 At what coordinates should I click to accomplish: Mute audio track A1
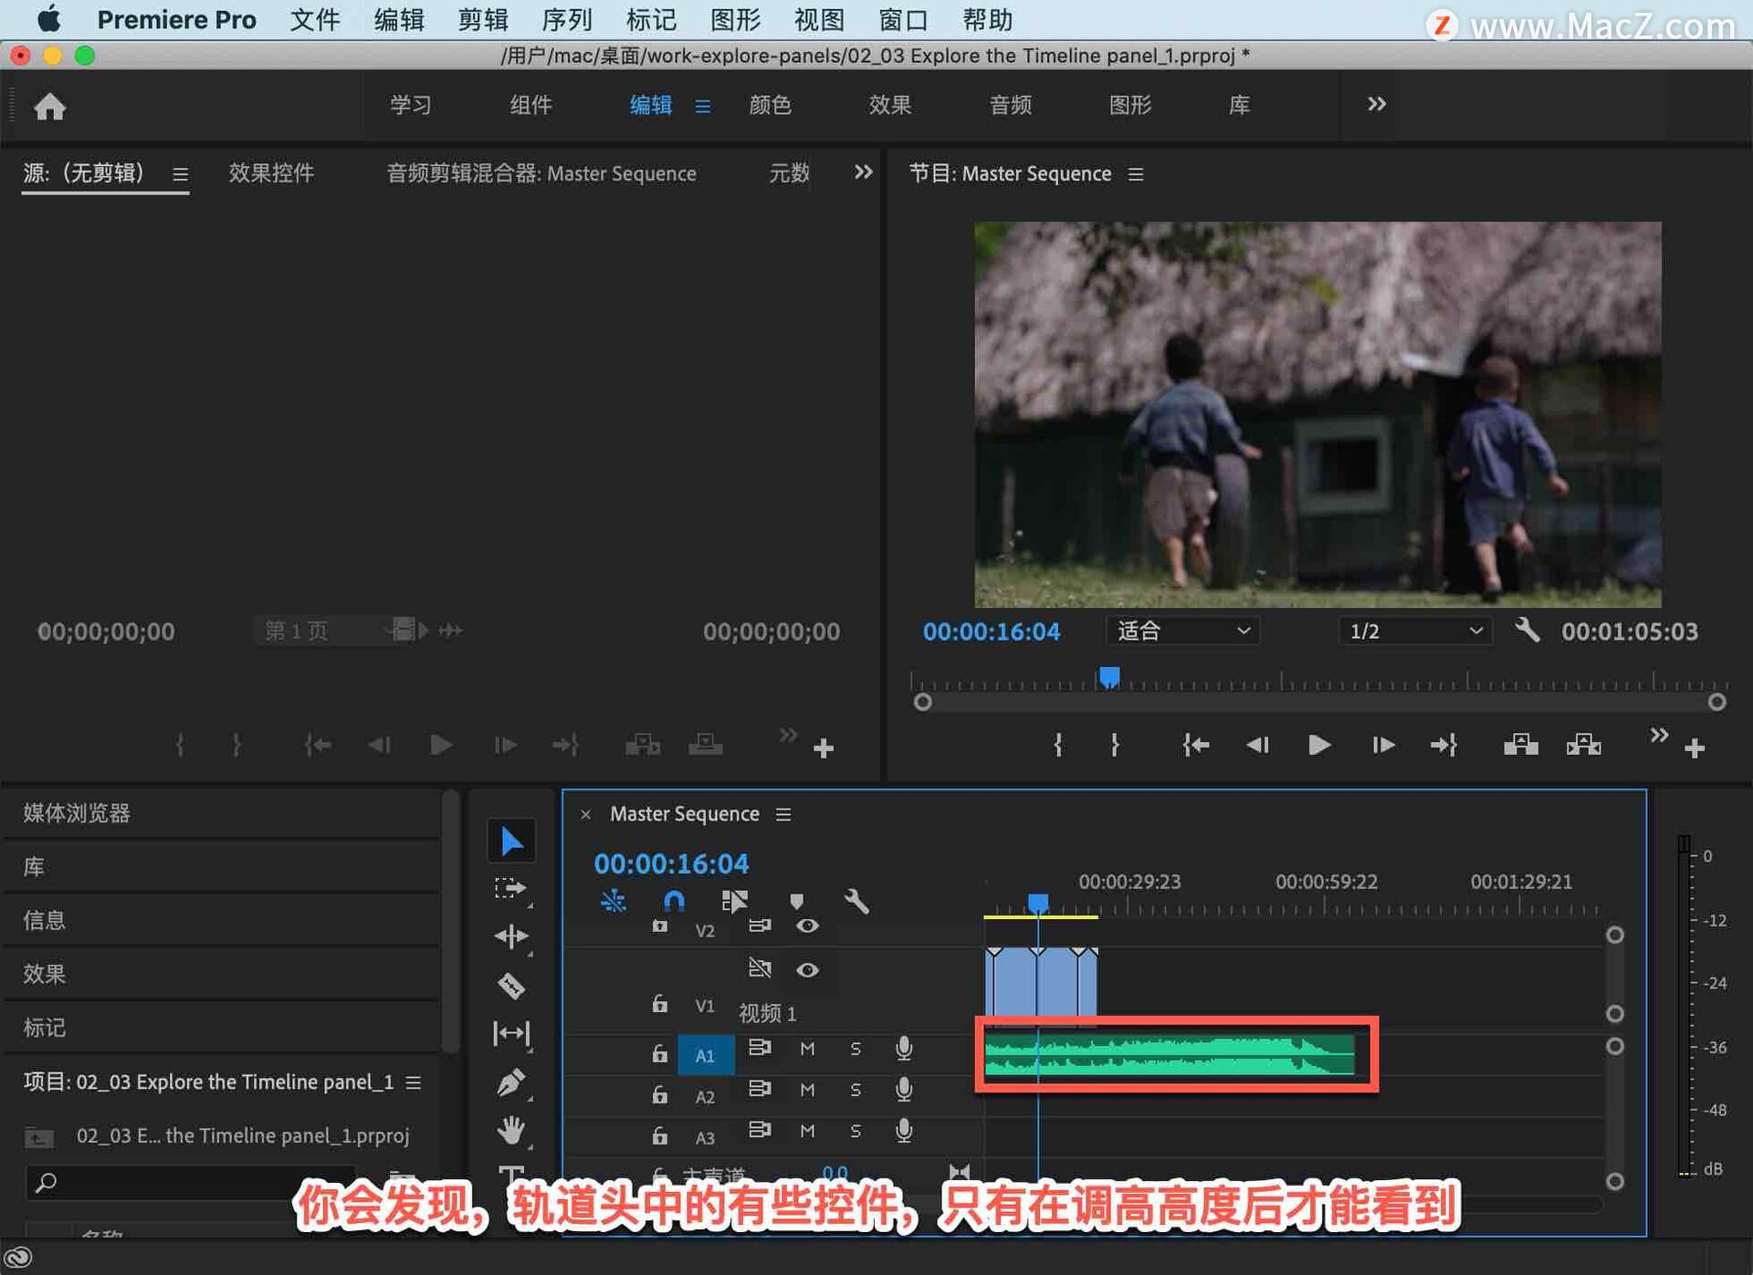click(807, 1049)
